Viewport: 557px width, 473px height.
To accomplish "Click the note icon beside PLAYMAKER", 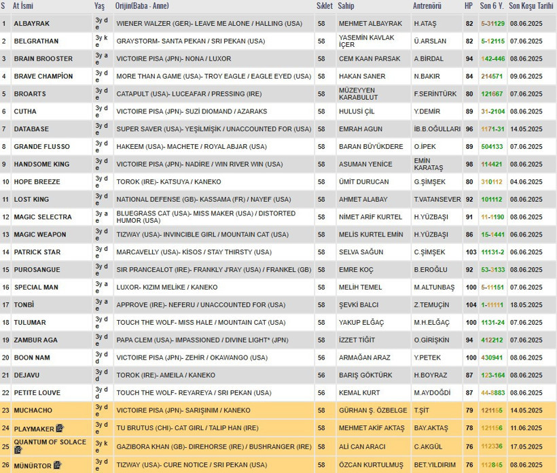I will pyautogui.click(x=60, y=428).
